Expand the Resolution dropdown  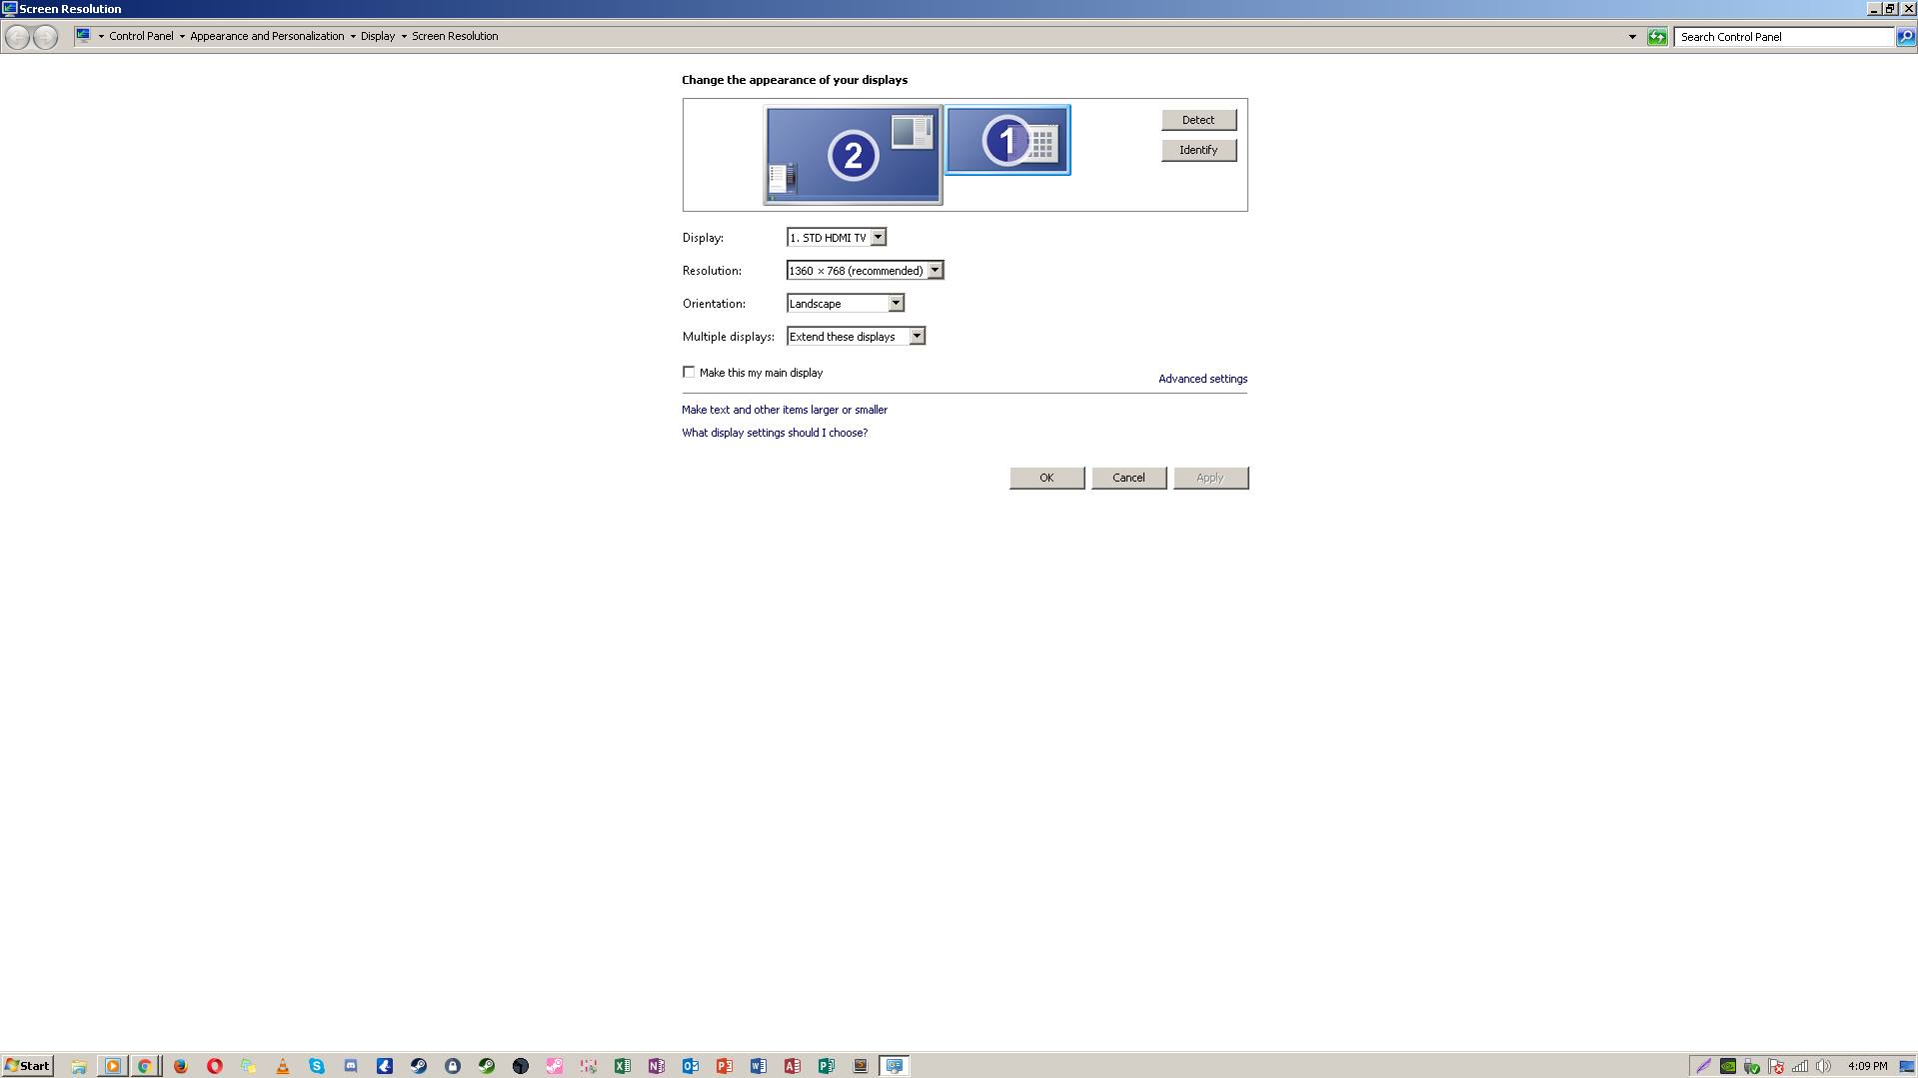click(x=864, y=271)
